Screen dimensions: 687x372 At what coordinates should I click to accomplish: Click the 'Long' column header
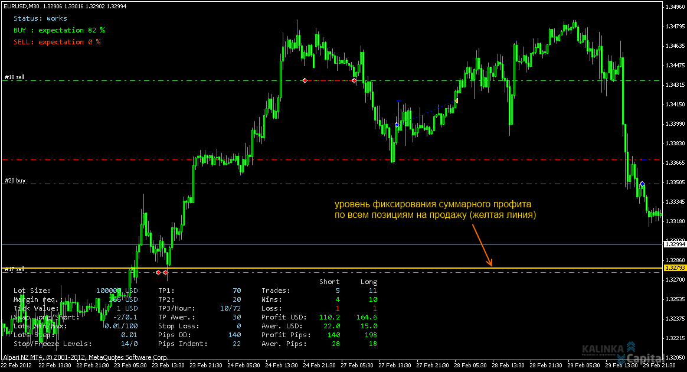369,282
